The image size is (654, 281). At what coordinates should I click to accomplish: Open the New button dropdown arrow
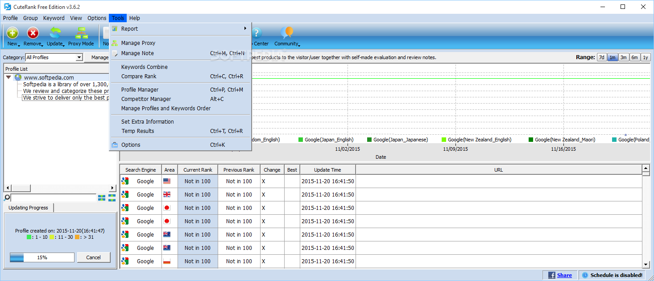[19, 45]
